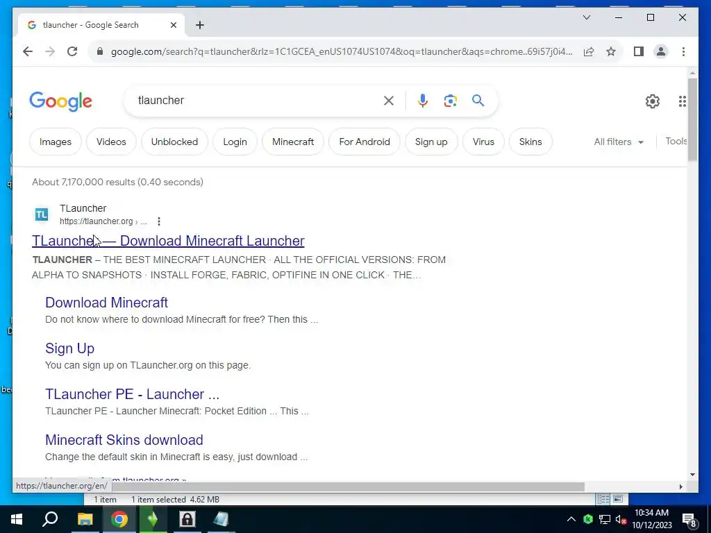The image size is (711, 533).
Task: Click Tools in search options
Action: click(x=676, y=142)
